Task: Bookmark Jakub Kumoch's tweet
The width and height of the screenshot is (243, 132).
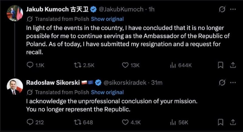Action: point(221,65)
